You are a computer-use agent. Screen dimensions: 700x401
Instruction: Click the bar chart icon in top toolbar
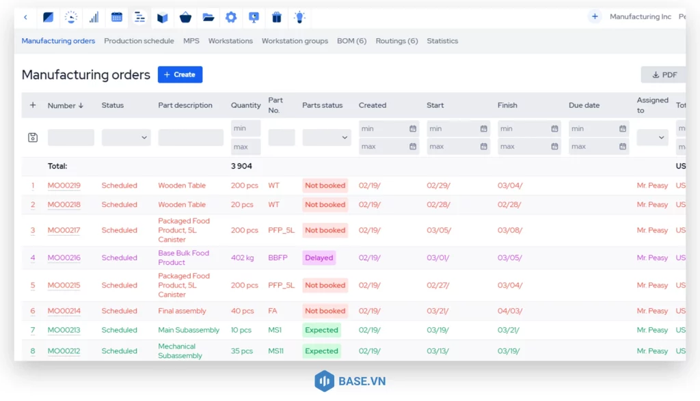(94, 17)
